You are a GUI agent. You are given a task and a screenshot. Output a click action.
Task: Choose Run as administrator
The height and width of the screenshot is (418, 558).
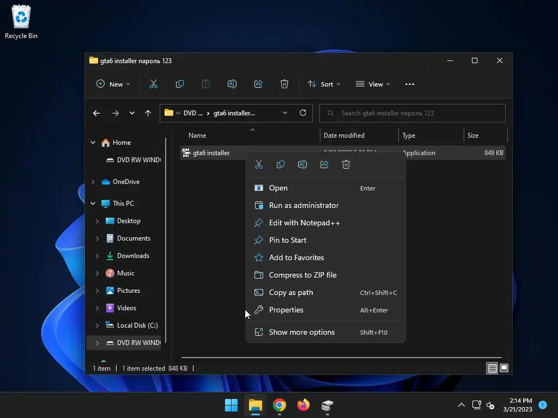326,205
